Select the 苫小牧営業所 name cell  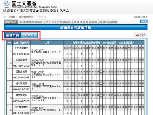21,107
